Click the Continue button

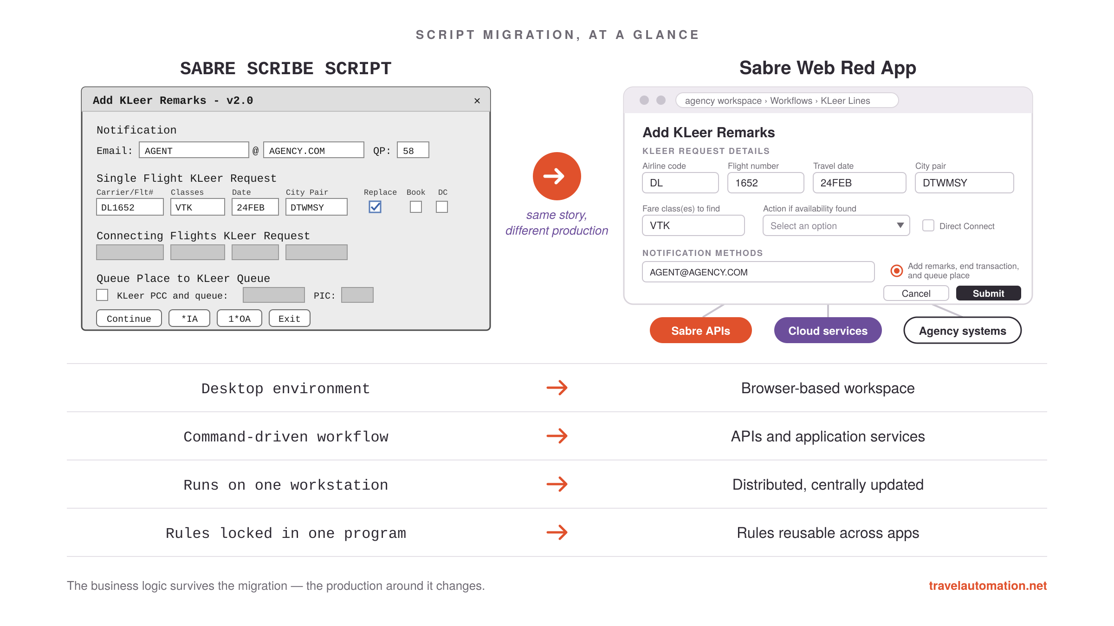click(129, 319)
